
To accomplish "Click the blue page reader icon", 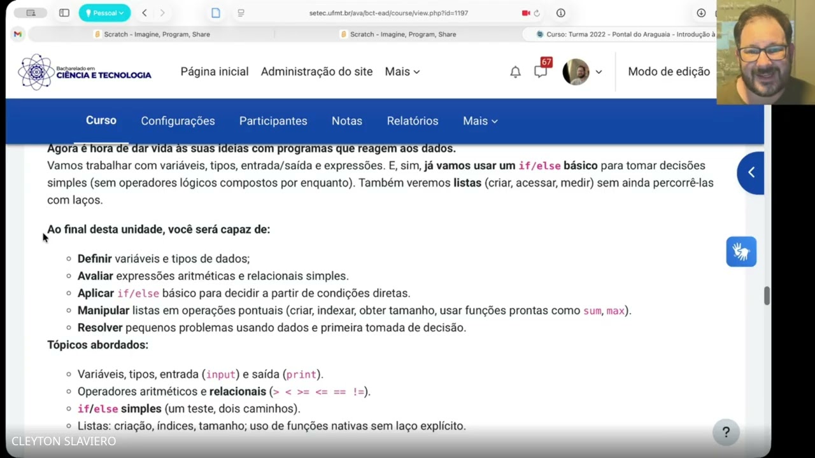I will (x=216, y=13).
